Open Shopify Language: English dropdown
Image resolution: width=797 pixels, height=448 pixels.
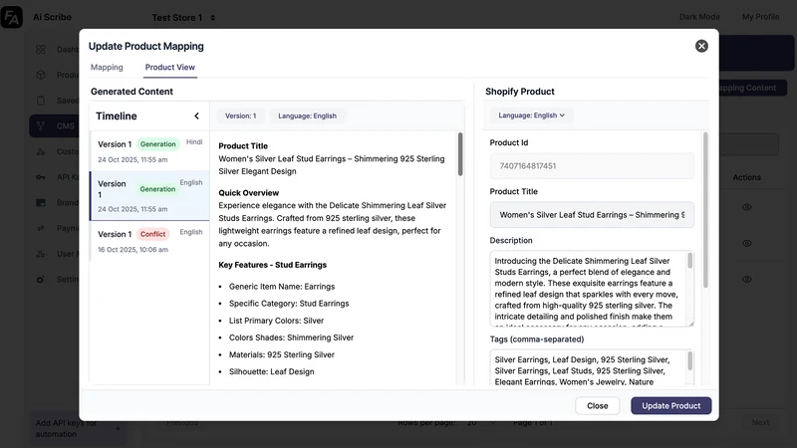(531, 115)
